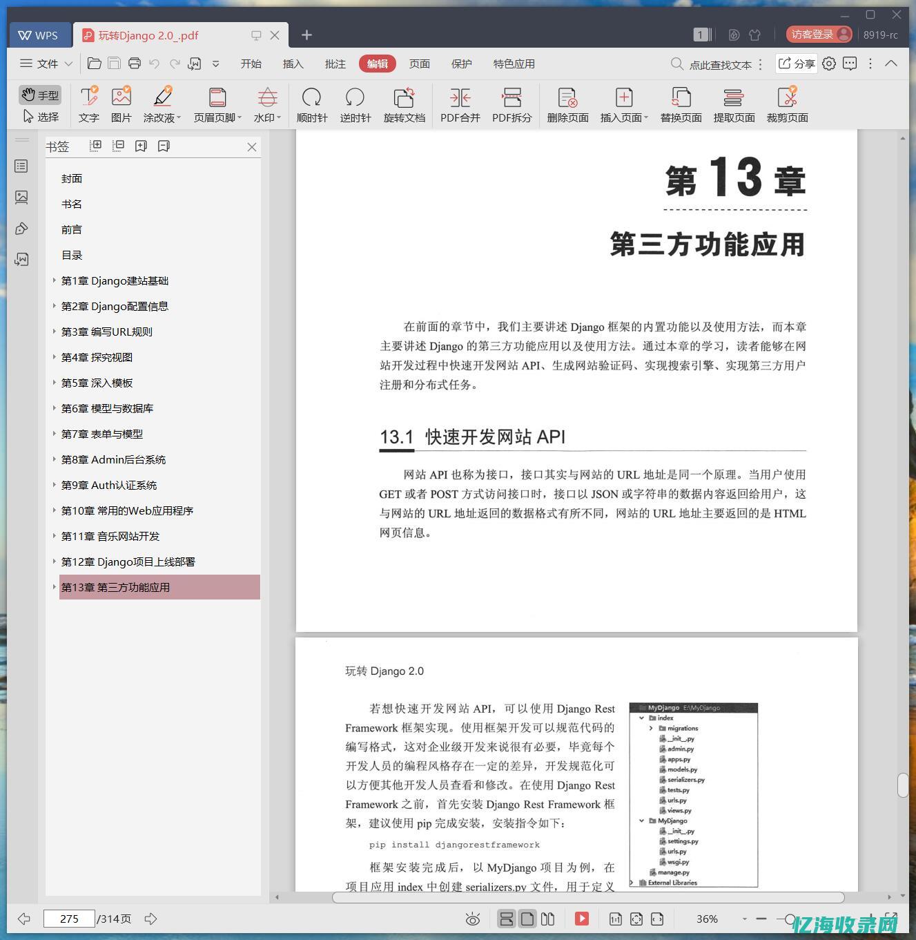The image size is (916, 940).
Task: Enable continuous scrolling view mode
Action: click(506, 919)
